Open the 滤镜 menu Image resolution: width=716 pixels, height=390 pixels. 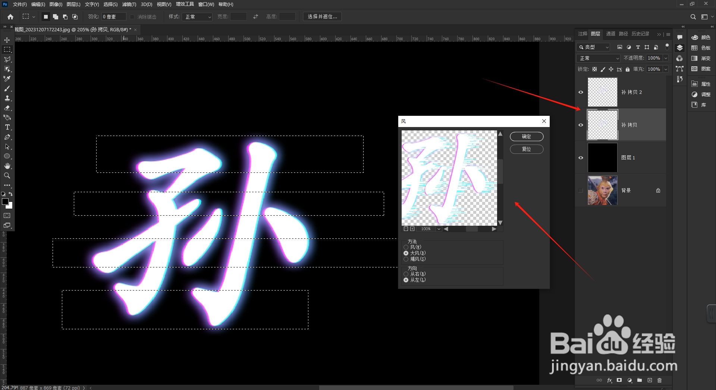tap(129, 4)
